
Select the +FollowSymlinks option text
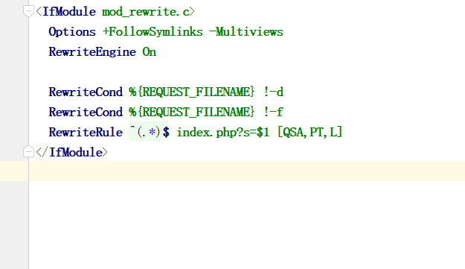point(153,32)
